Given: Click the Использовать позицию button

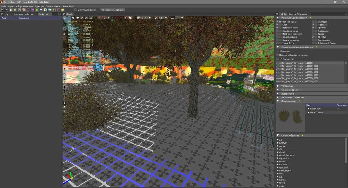Looking at the screenshot, I should (112, 10).
